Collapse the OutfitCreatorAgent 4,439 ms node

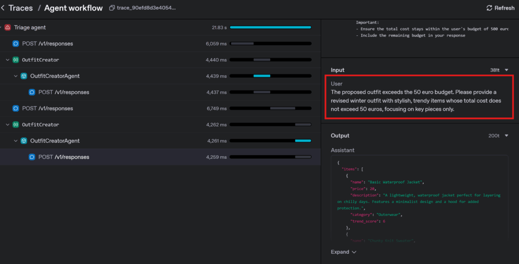point(16,76)
